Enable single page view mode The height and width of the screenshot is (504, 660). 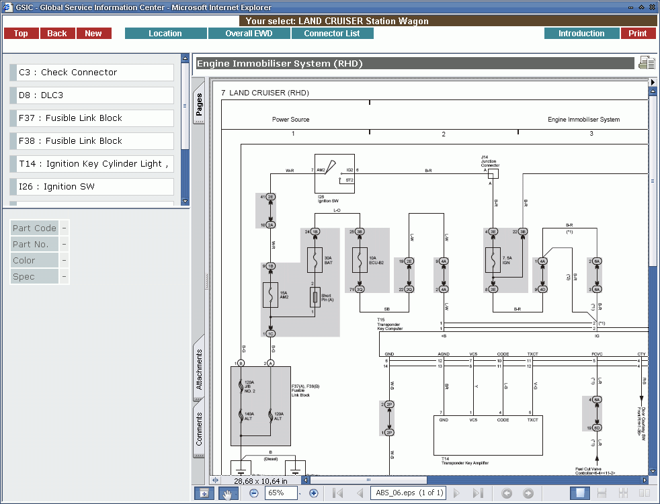(579, 493)
